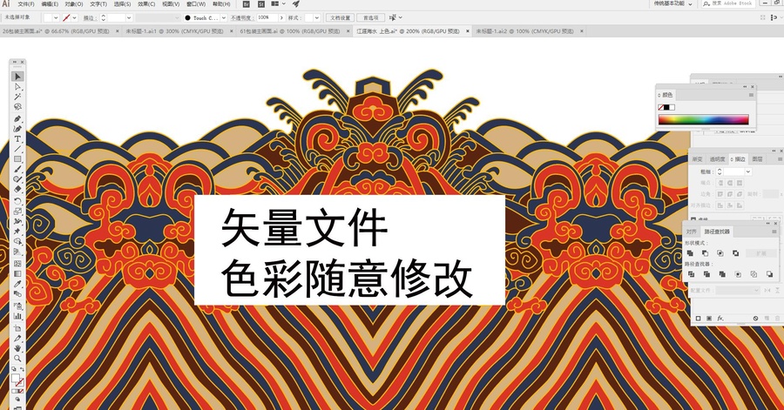
Task: Select the Column Graph tool
Action: point(17,316)
